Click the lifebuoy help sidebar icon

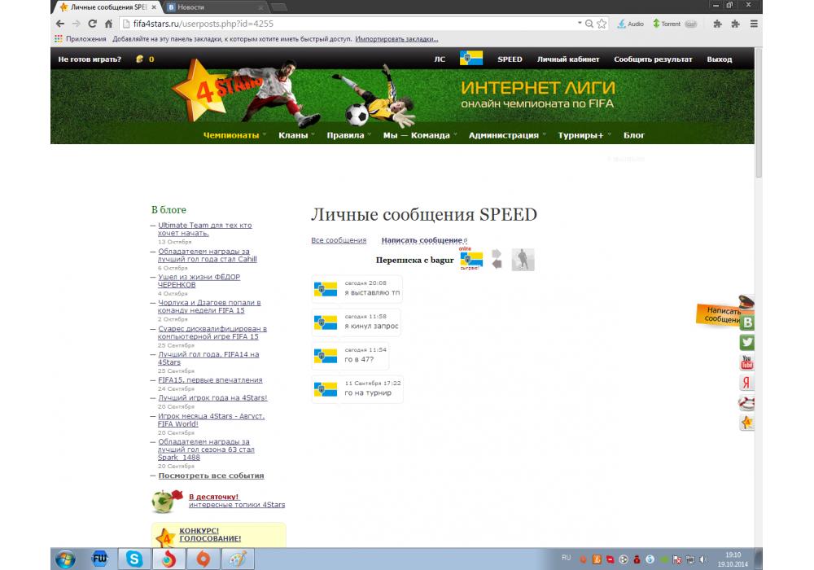746,403
